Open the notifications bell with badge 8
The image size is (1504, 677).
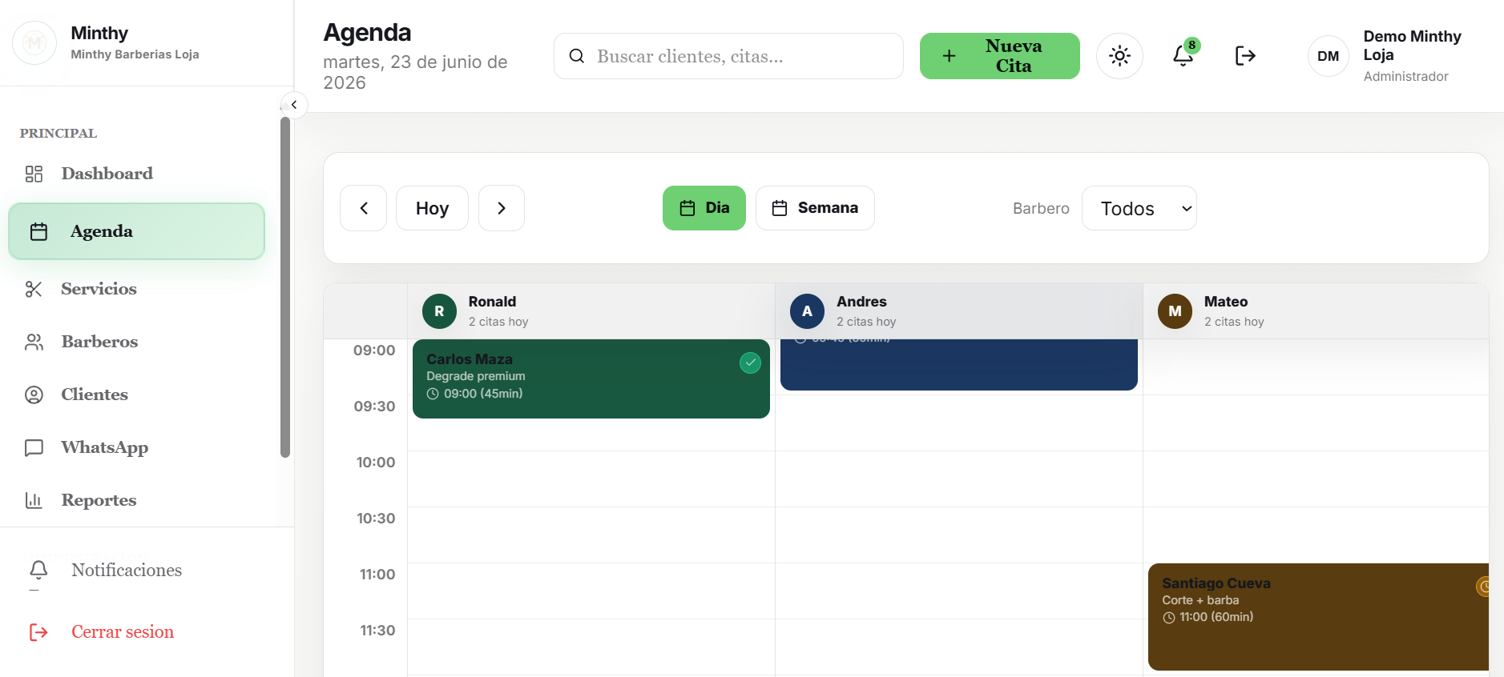tap(1183, 55)
